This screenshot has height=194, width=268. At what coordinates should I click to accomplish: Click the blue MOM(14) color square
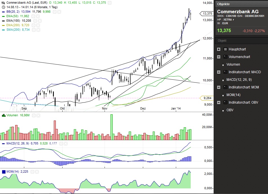[x=4, y=172]
